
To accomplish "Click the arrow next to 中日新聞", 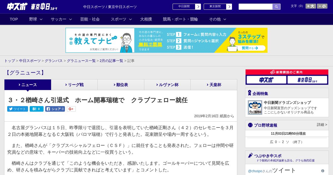I will click(198, 7).
